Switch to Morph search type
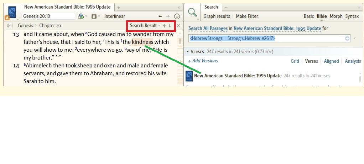Screen dimensions: 364x164 (x=336, y=16)
